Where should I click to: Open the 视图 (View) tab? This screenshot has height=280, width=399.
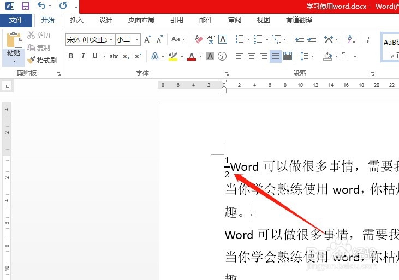[x=264, y=20]
